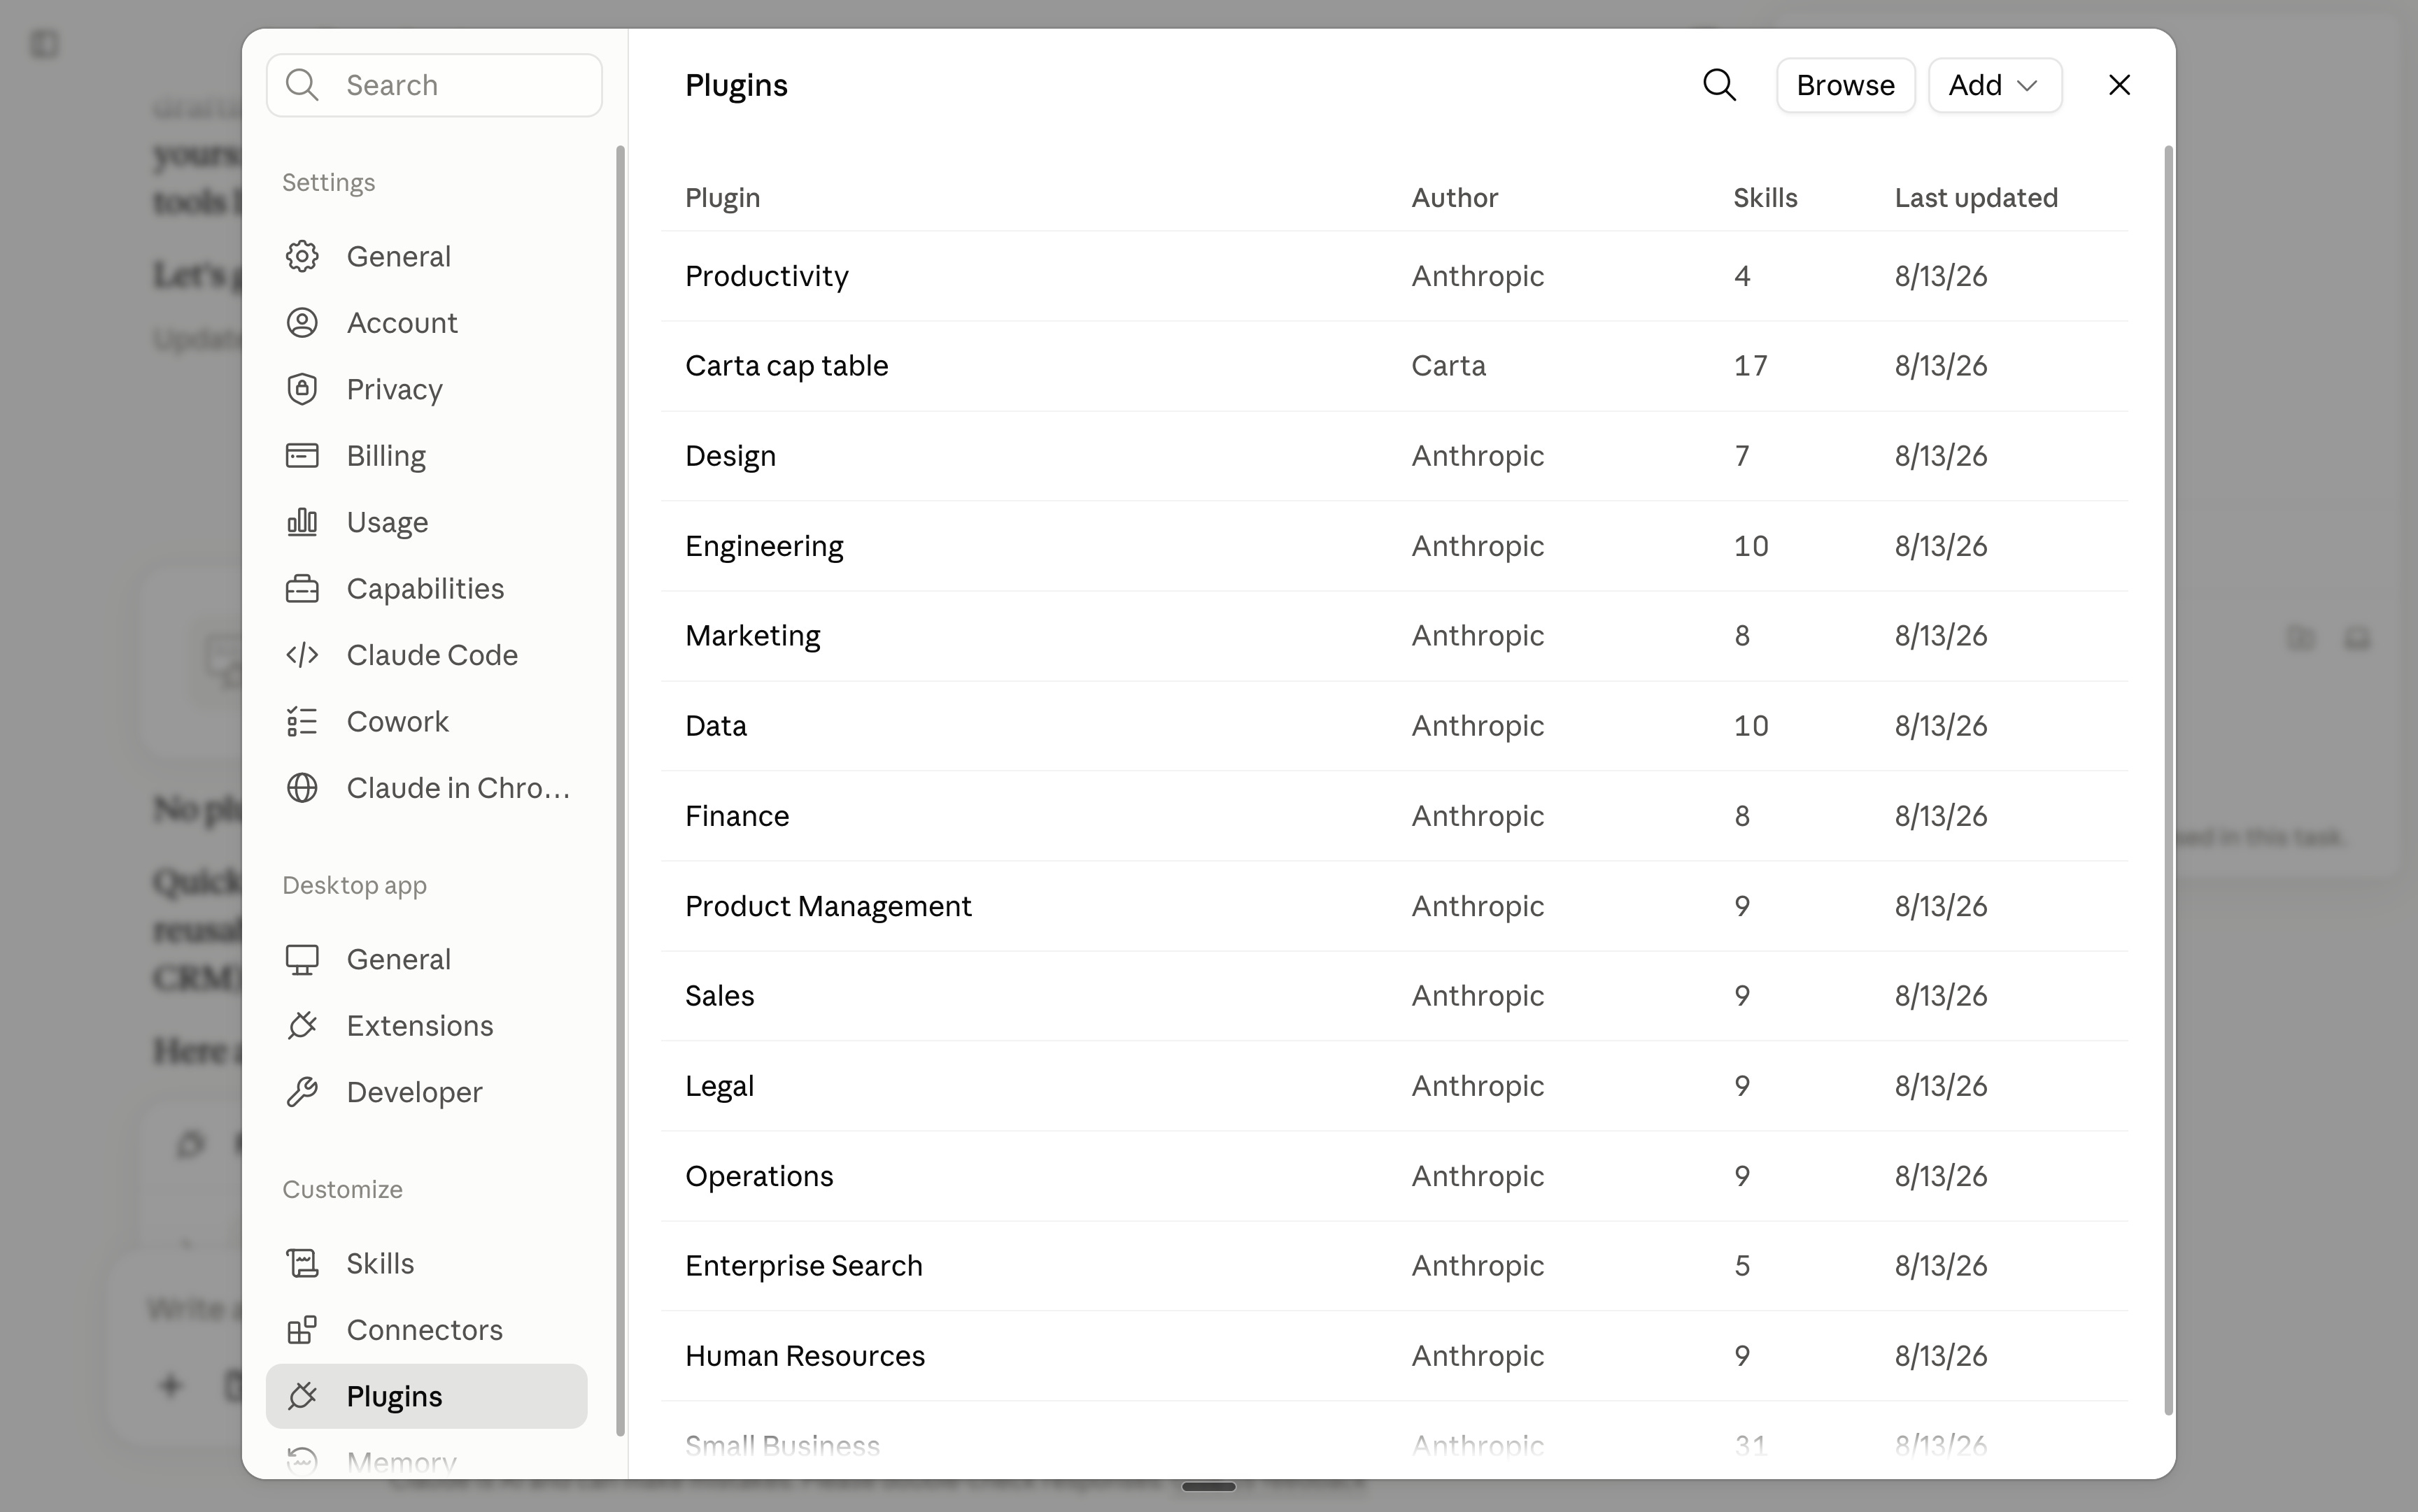Screen dimensions: 2418x1512
Task: Open the Usage settings page
Action: pos(426,522)
